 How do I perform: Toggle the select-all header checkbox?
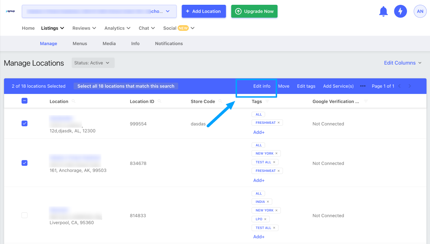(24, 101)
